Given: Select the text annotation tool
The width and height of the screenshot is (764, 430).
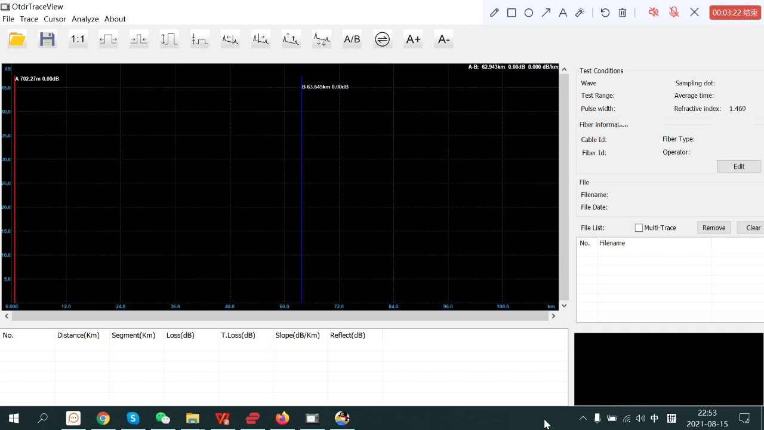Looking at the screenshot, I should pyautogui.click(x=563, y=13).
